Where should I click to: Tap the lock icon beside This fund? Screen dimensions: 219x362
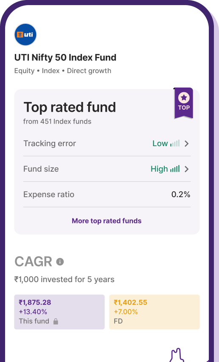point(56,321)
